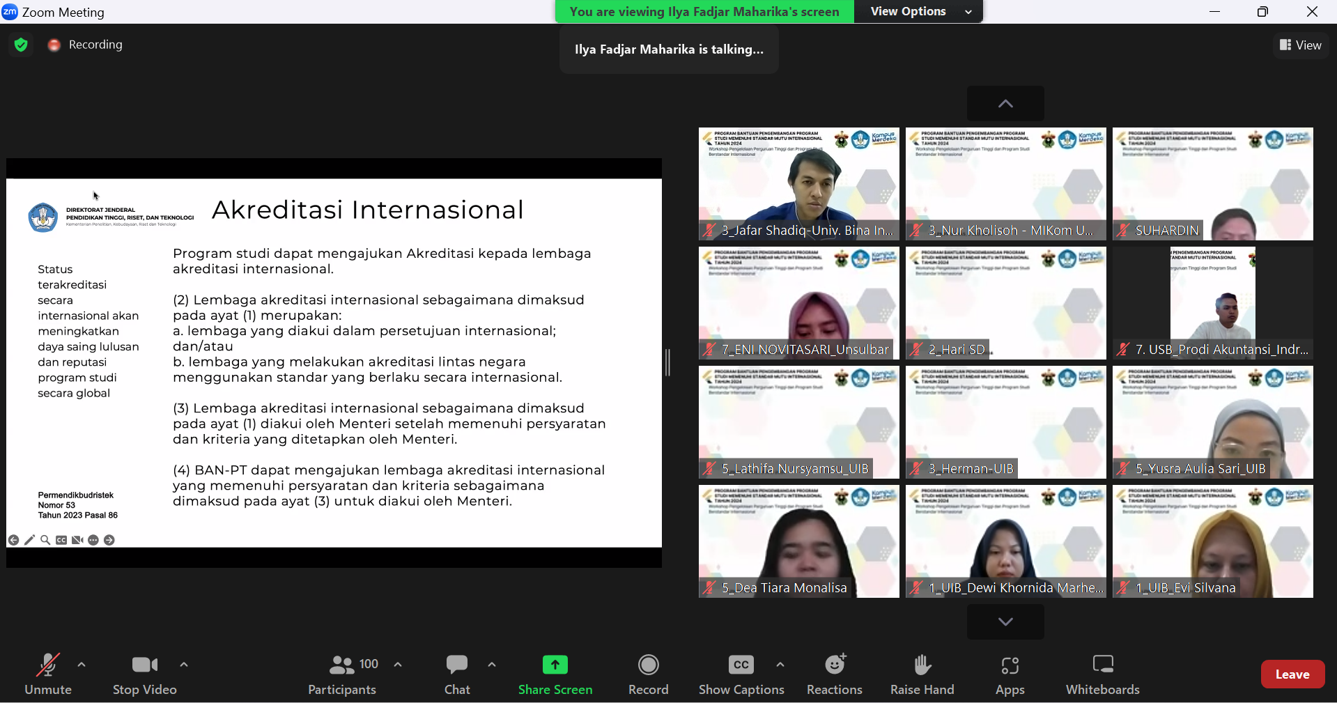Expand video options arrow beside Stop Video

coord(184,665)
